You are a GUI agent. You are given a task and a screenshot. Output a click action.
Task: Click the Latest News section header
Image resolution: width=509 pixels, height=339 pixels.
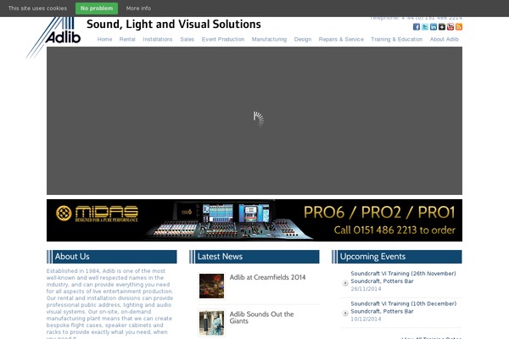point(255,257)
